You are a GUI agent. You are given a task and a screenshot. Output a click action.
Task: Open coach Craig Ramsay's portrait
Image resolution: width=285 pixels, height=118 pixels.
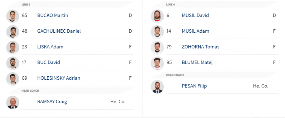[x=13, y=102]
